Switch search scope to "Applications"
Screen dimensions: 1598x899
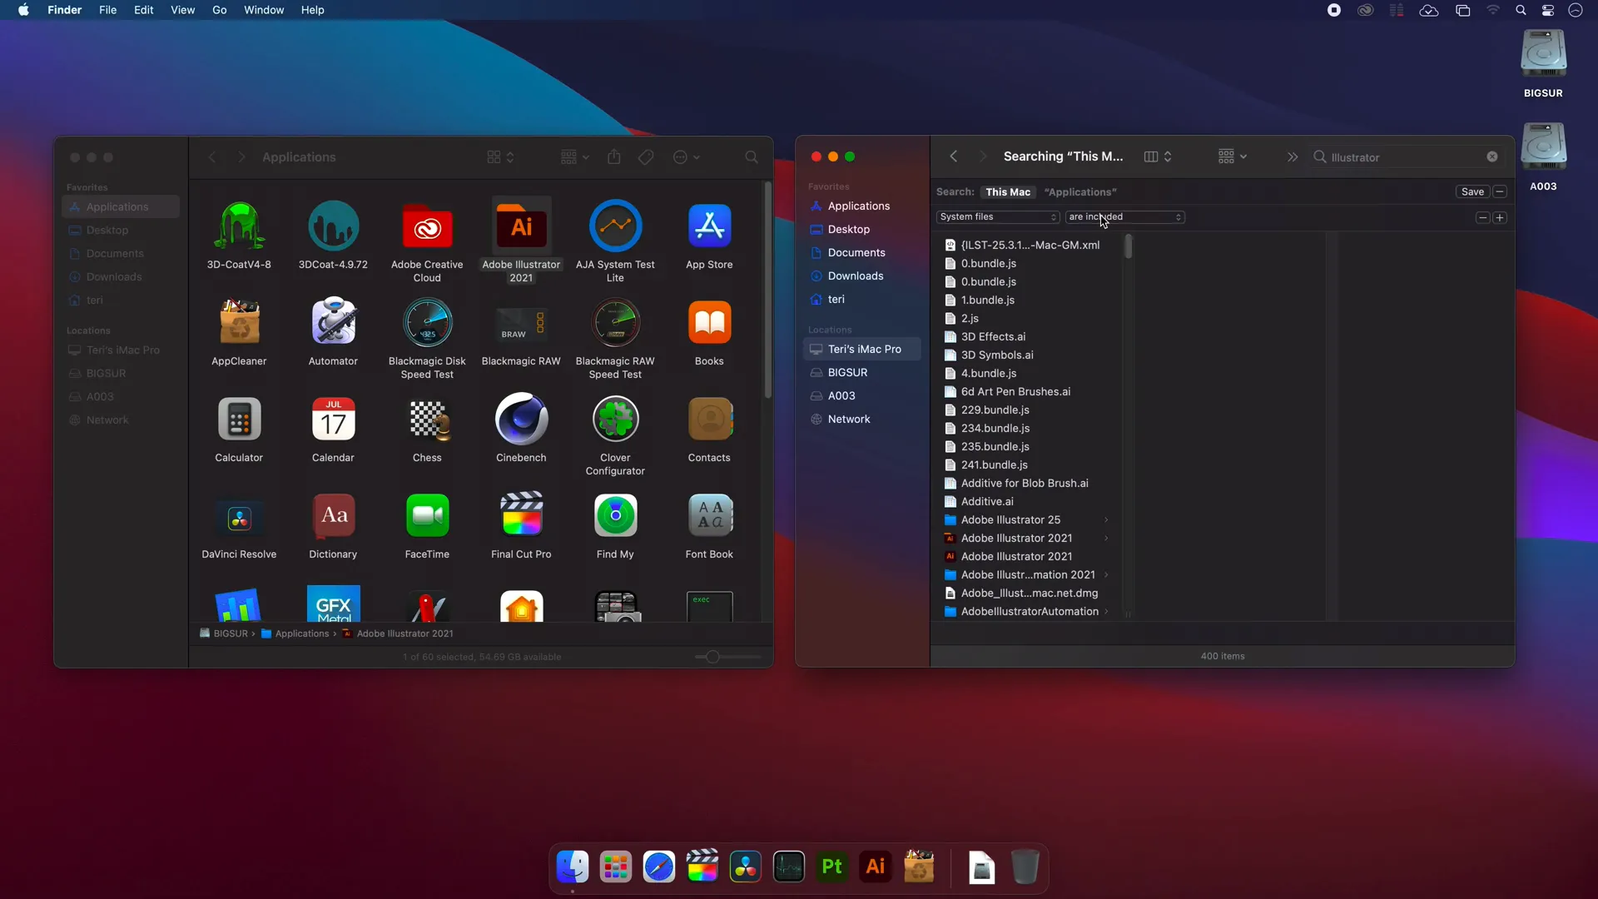(x=1080, y=192)
